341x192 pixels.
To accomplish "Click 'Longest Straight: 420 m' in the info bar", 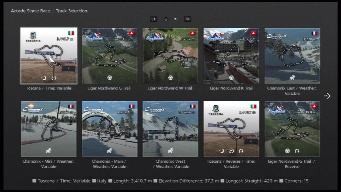I will point(251,181).
